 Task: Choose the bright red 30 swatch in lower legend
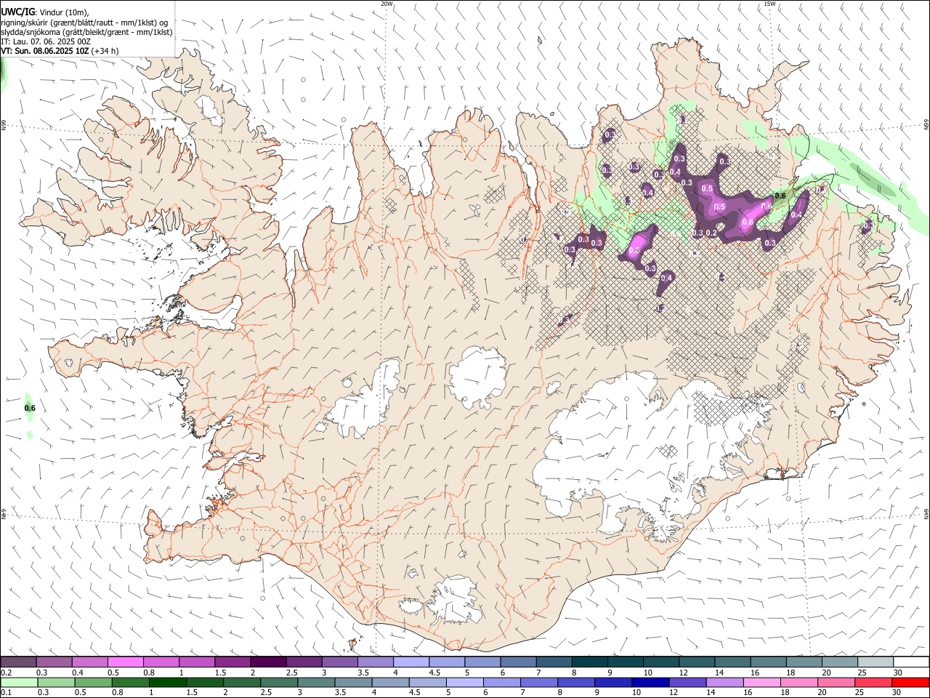[910, 683]
